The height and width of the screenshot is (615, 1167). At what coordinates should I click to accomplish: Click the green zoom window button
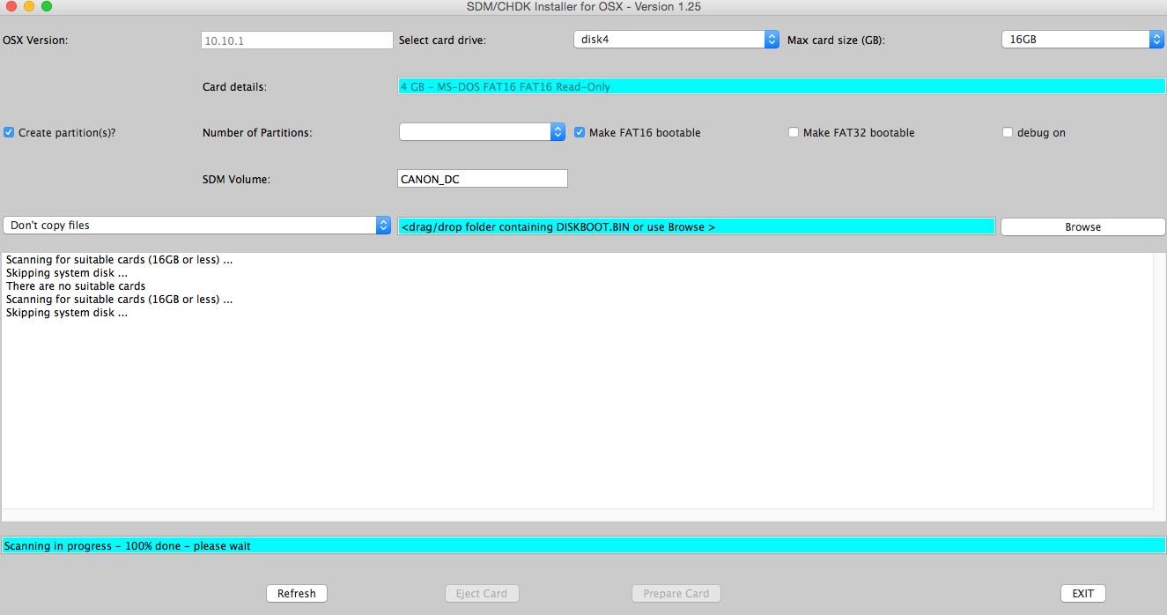[47, 6]
